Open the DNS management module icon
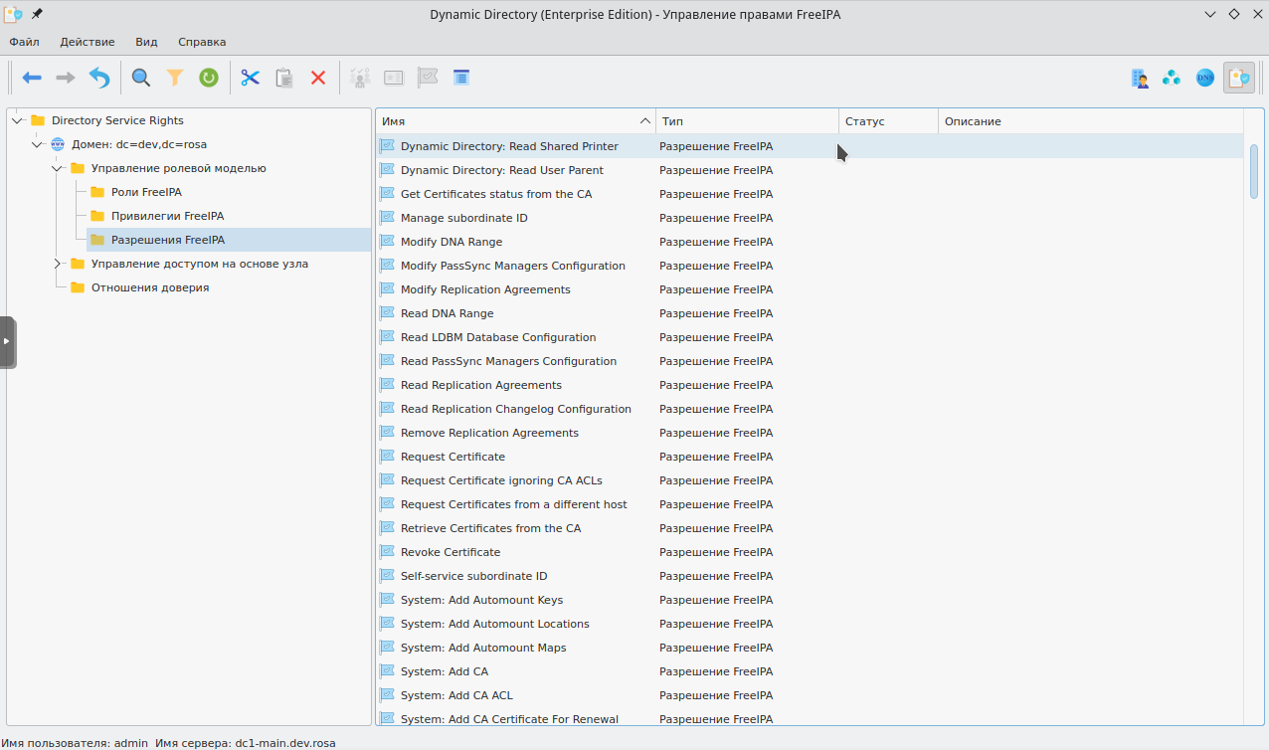 tap(1205, 78)
